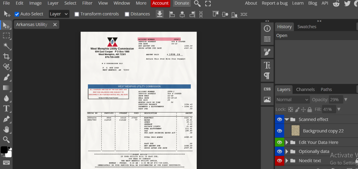Open the File menu

click(x=6, y=3)
